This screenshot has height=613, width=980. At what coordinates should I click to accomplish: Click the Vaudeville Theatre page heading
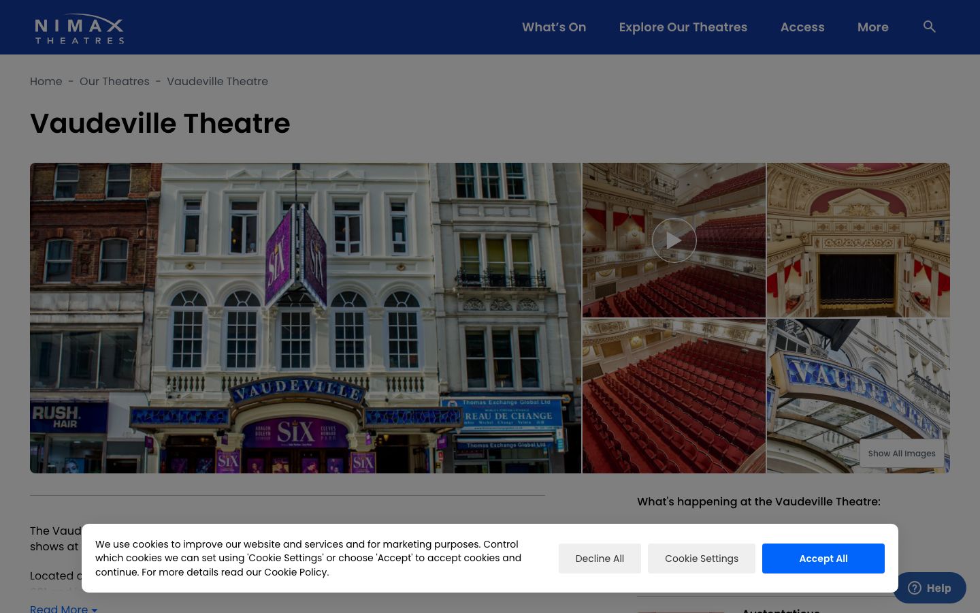click(160, 123)
